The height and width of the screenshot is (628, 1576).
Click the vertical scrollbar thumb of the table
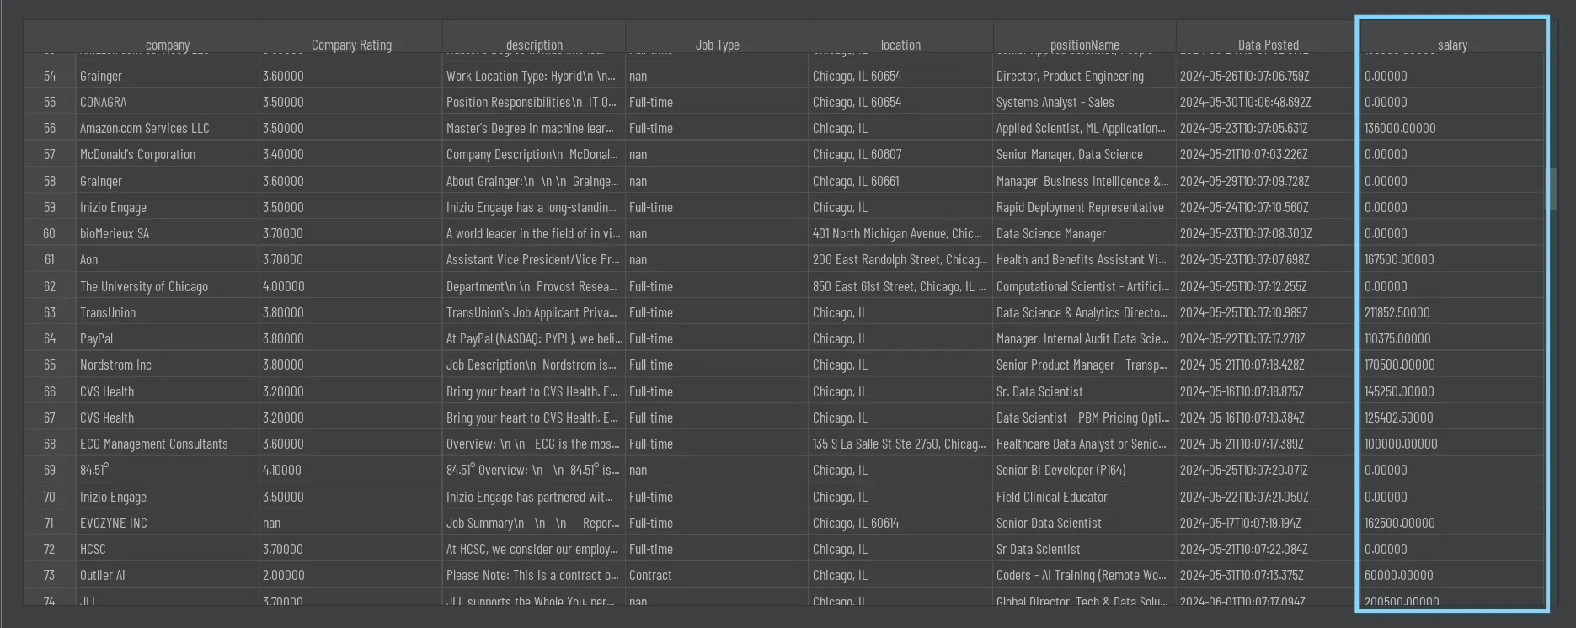pyautogui.click(x=1551, y=189)
